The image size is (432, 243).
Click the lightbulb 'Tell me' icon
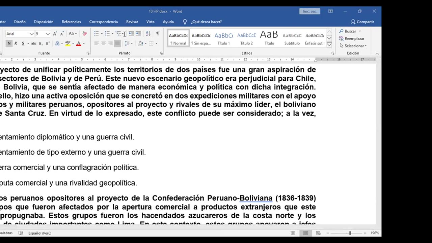click(x=185, y=22)
